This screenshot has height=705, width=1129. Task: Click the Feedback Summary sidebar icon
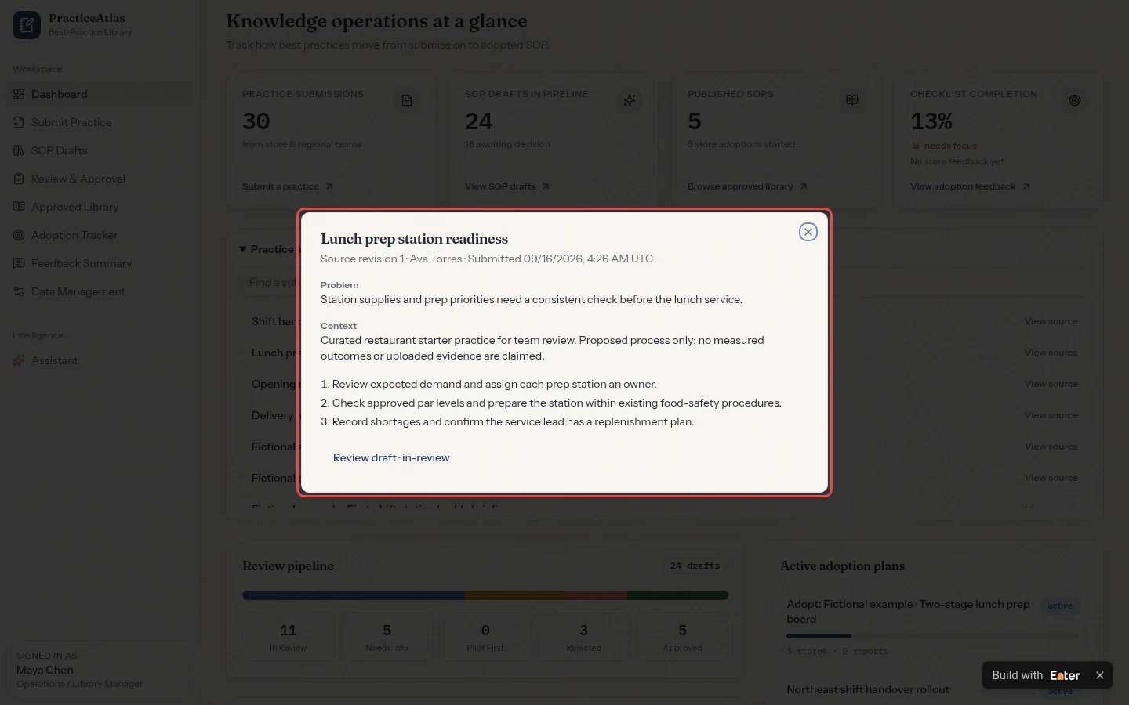click(x=19, y=263)
